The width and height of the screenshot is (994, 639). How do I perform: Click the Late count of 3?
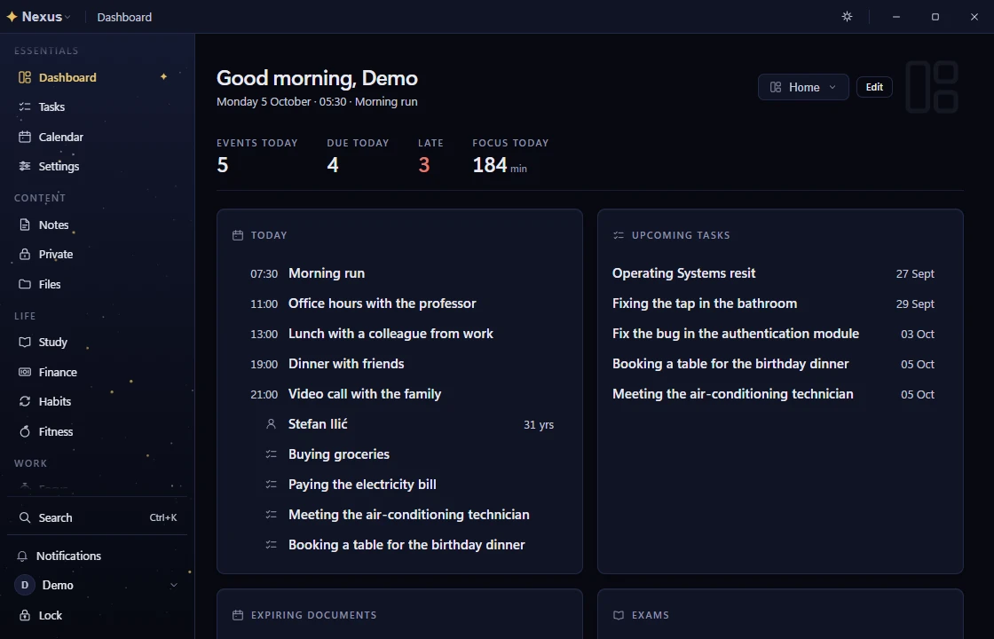pyautogui.click(x=424, y=165)
